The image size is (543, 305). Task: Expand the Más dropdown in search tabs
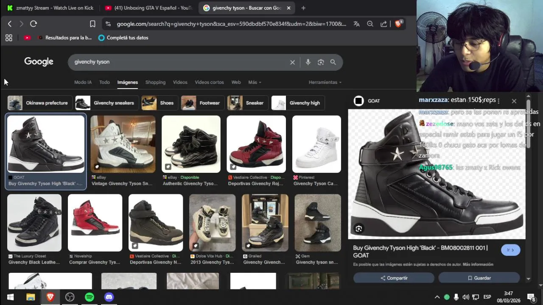tap(255, 82)
